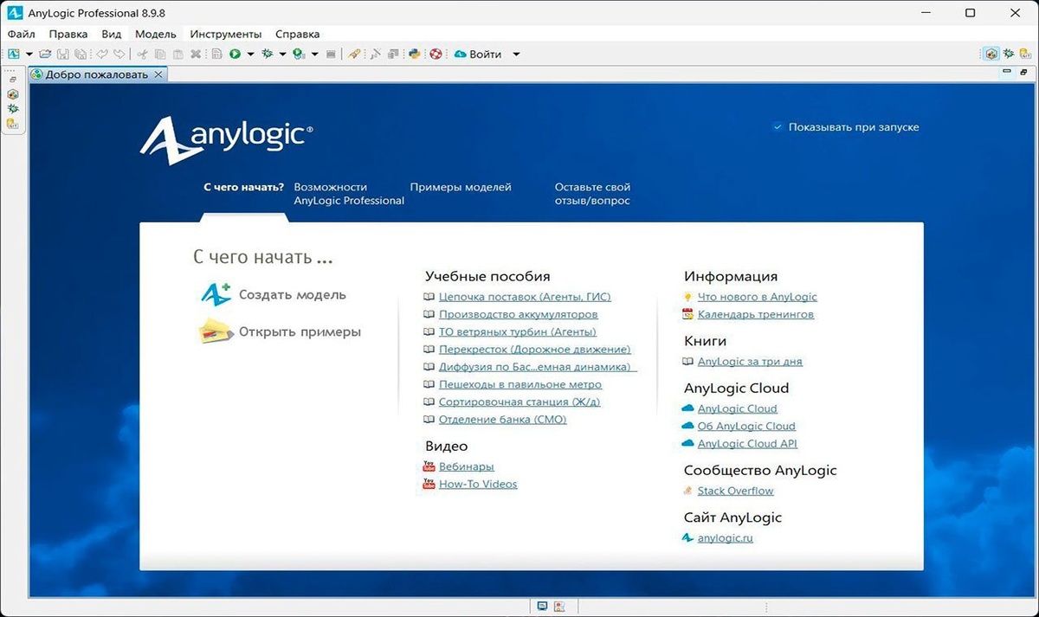Viewport: 1039px width, 617px height.
Task: Click the How-To Videos link
Action: [x=478, y=485]
